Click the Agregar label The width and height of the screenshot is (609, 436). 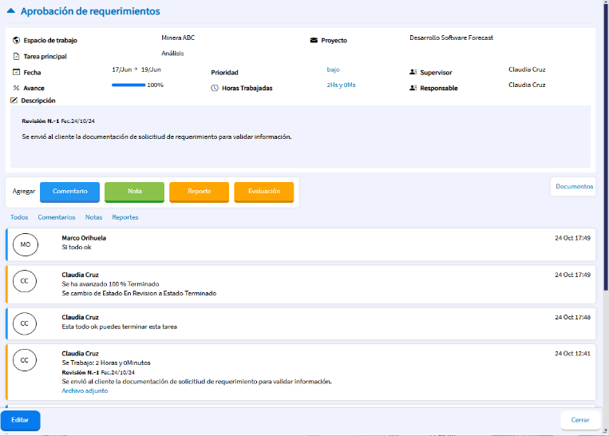tap(24, 191)
